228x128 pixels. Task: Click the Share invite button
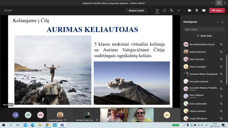(204, 36)
